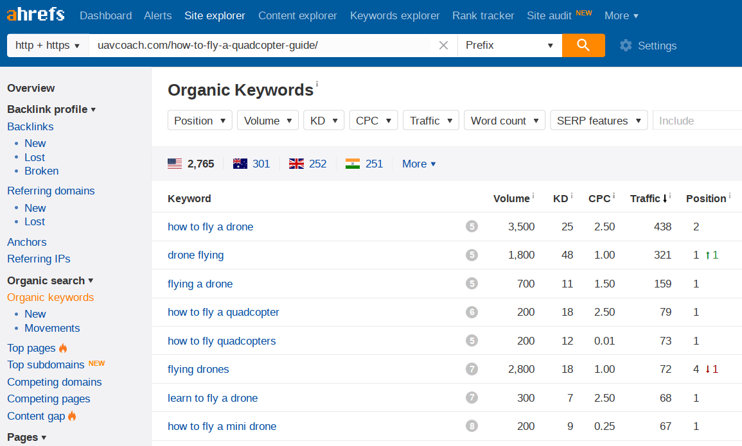
Task: Click the Include keyword filter field
Action: [697, 121]
